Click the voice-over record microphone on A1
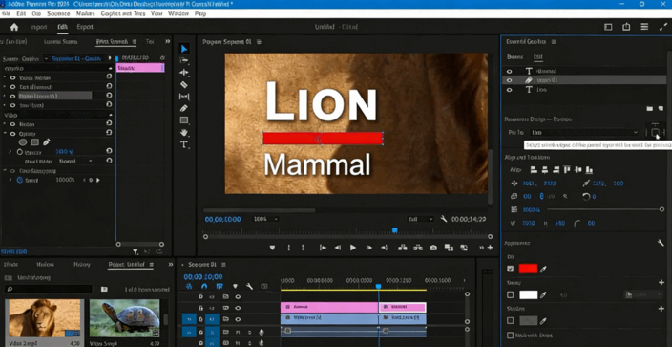 261,332
